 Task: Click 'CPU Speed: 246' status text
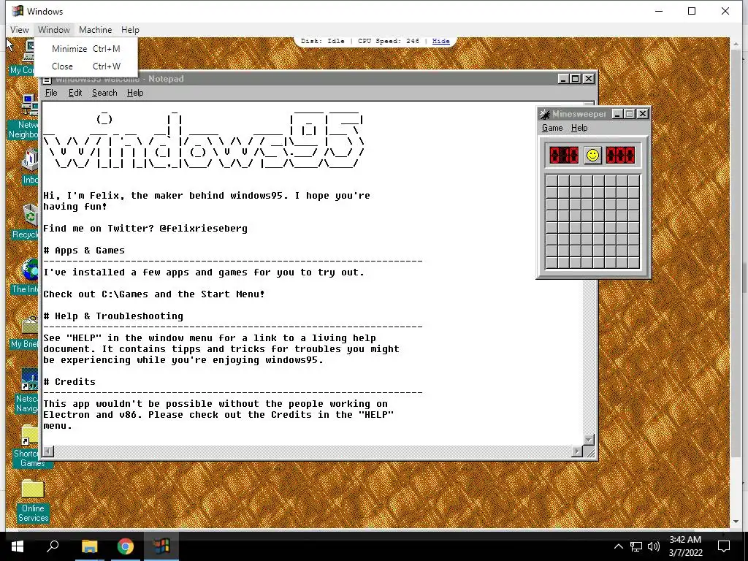pyautogui.click(x=389, y=41)
